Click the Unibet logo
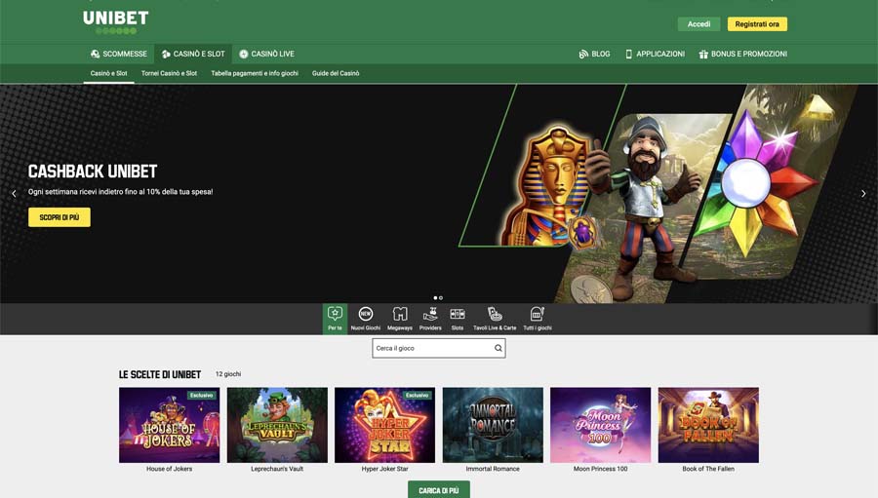This screenshot has width=878, height=498. [x=116, y=22]
